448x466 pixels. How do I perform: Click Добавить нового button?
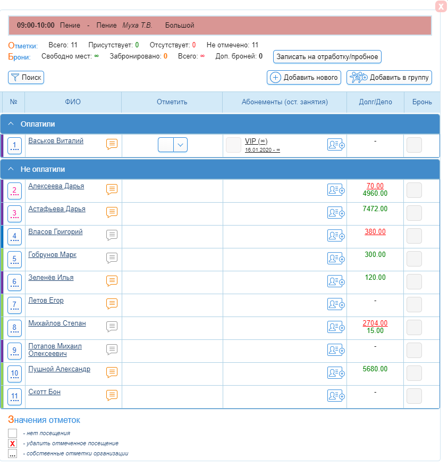pos(303,78)
